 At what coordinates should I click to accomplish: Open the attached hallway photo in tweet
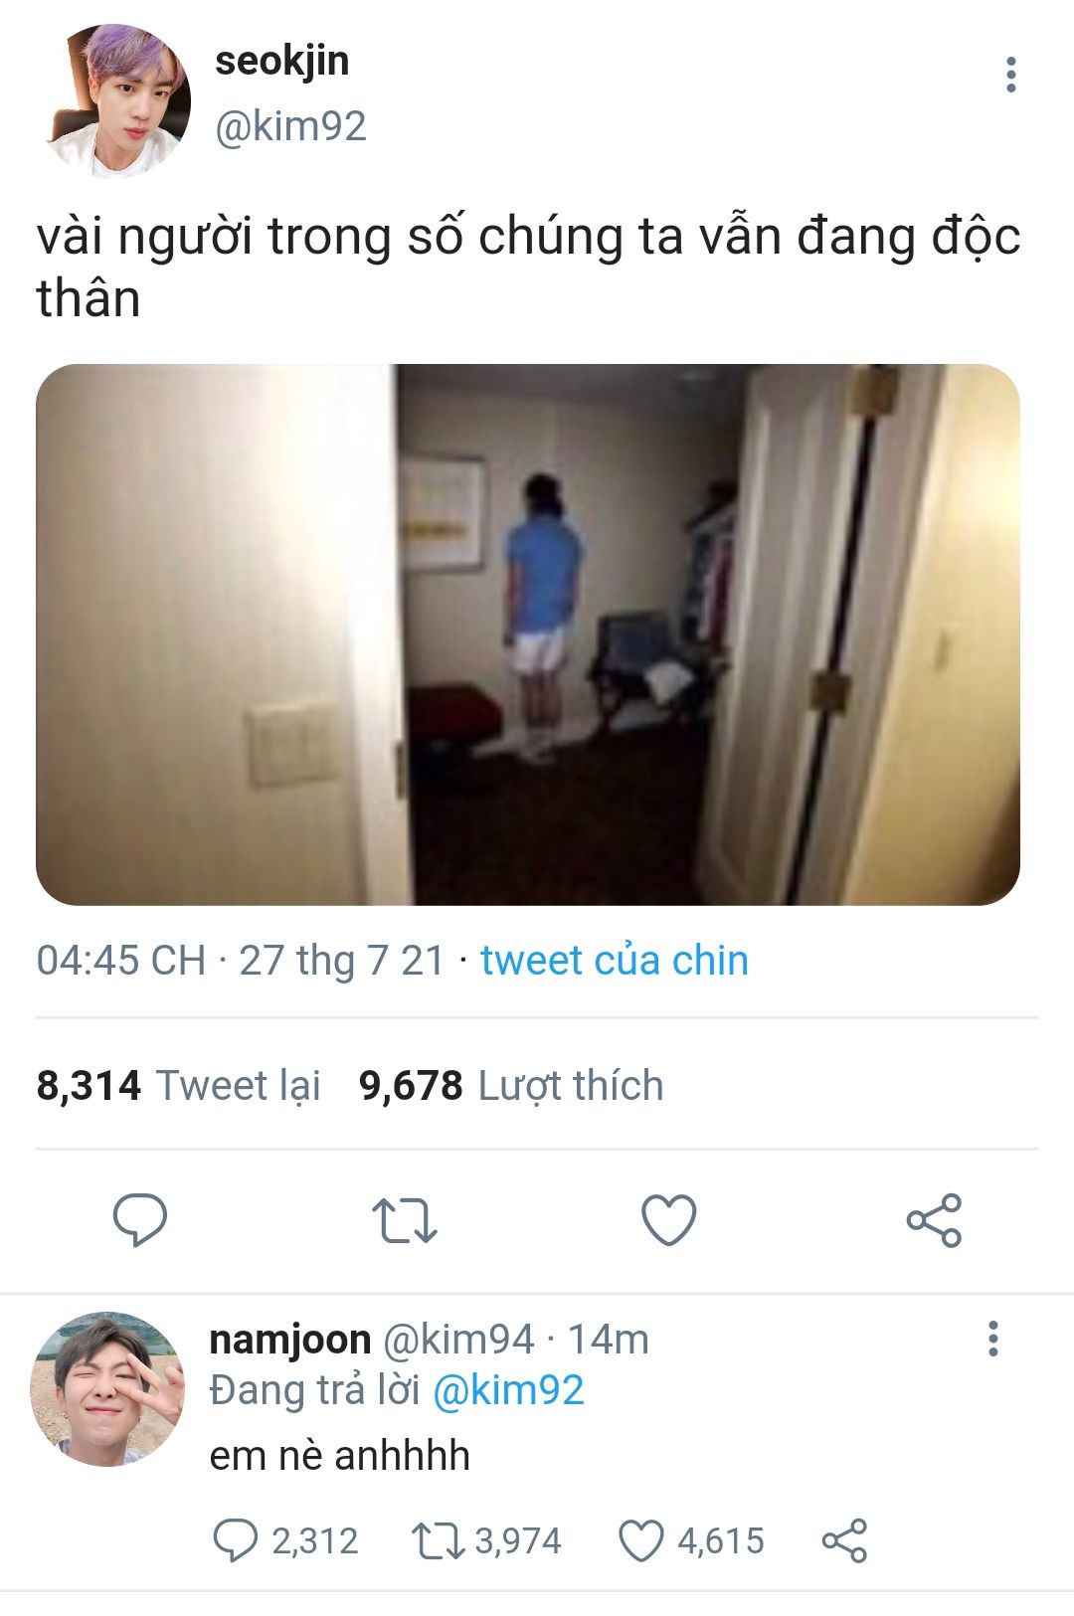[528, 634]
